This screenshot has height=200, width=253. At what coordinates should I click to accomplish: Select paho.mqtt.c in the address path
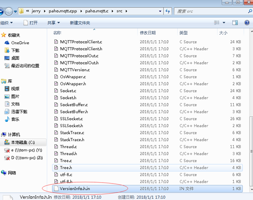coord(97,11)
